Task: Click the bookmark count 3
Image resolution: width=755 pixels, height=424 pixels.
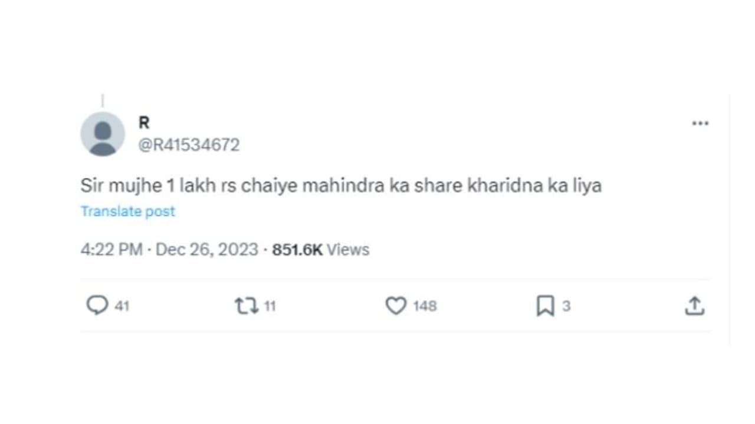Action: (x=566, y=306)
